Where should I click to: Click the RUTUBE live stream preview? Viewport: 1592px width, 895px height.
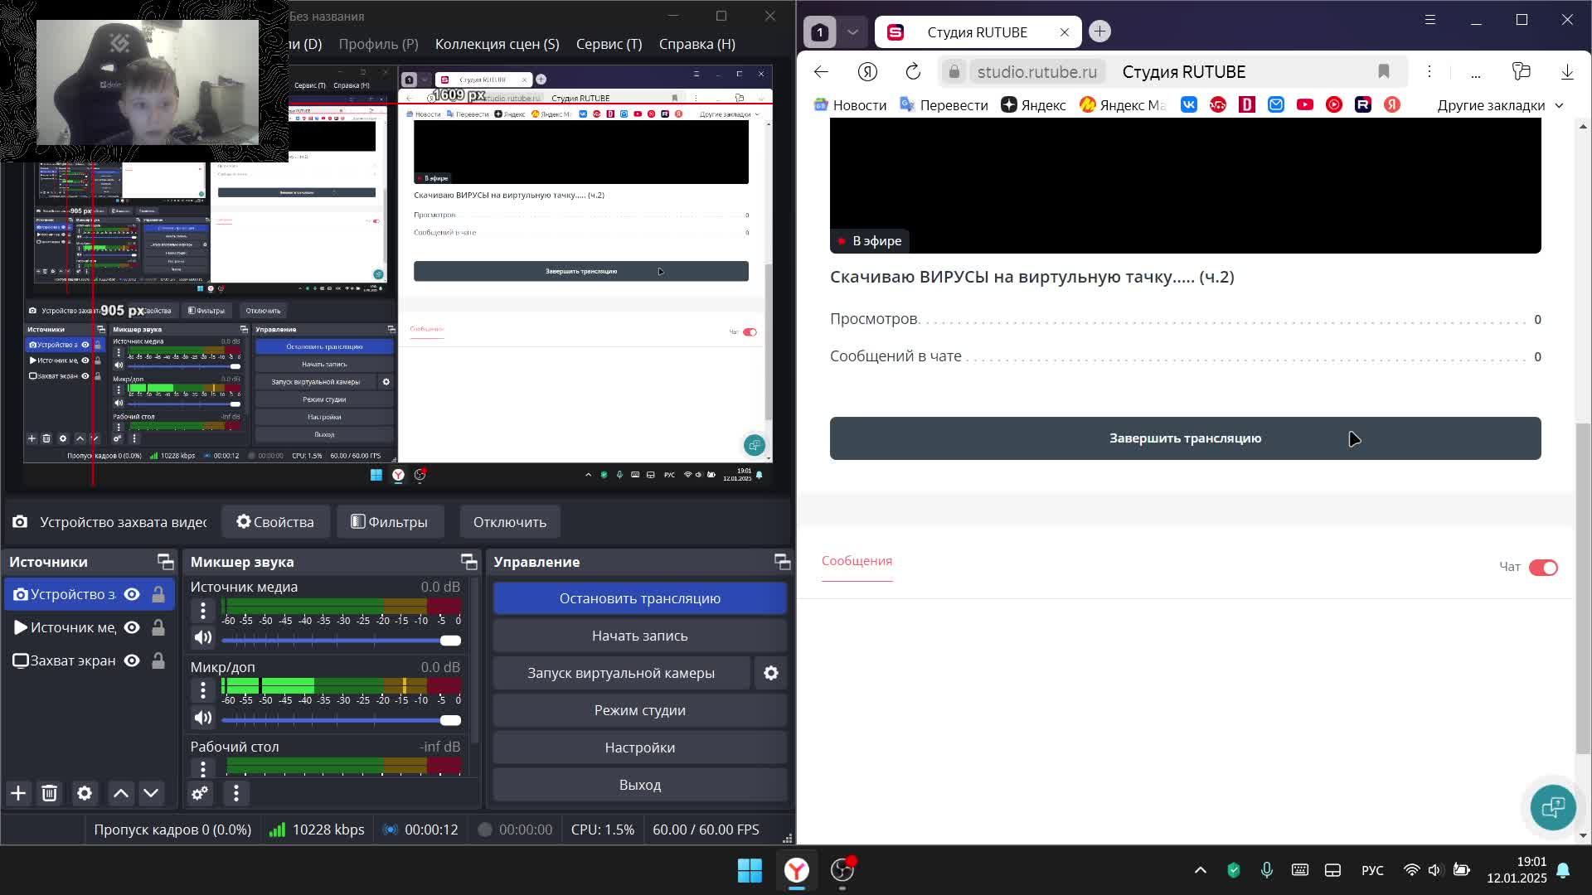[x=1185, y=185]
